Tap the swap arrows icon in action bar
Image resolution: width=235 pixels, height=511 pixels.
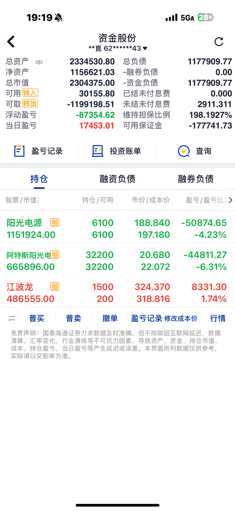(12, 318)
